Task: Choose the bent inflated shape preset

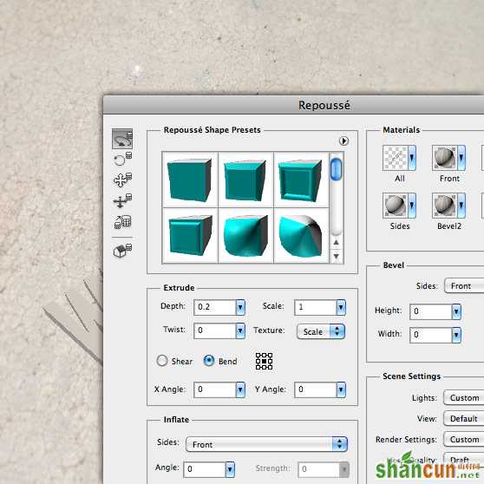Action: pyautogui.click(x=245, y=236)
